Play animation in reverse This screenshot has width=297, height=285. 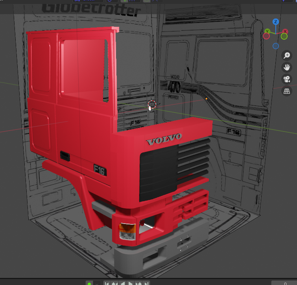tap(123, 283)
